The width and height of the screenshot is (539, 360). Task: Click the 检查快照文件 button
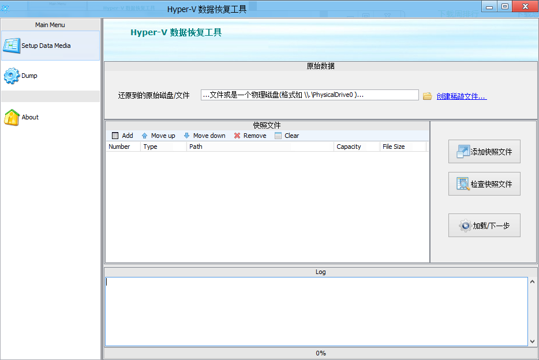(x=484, y=184)
